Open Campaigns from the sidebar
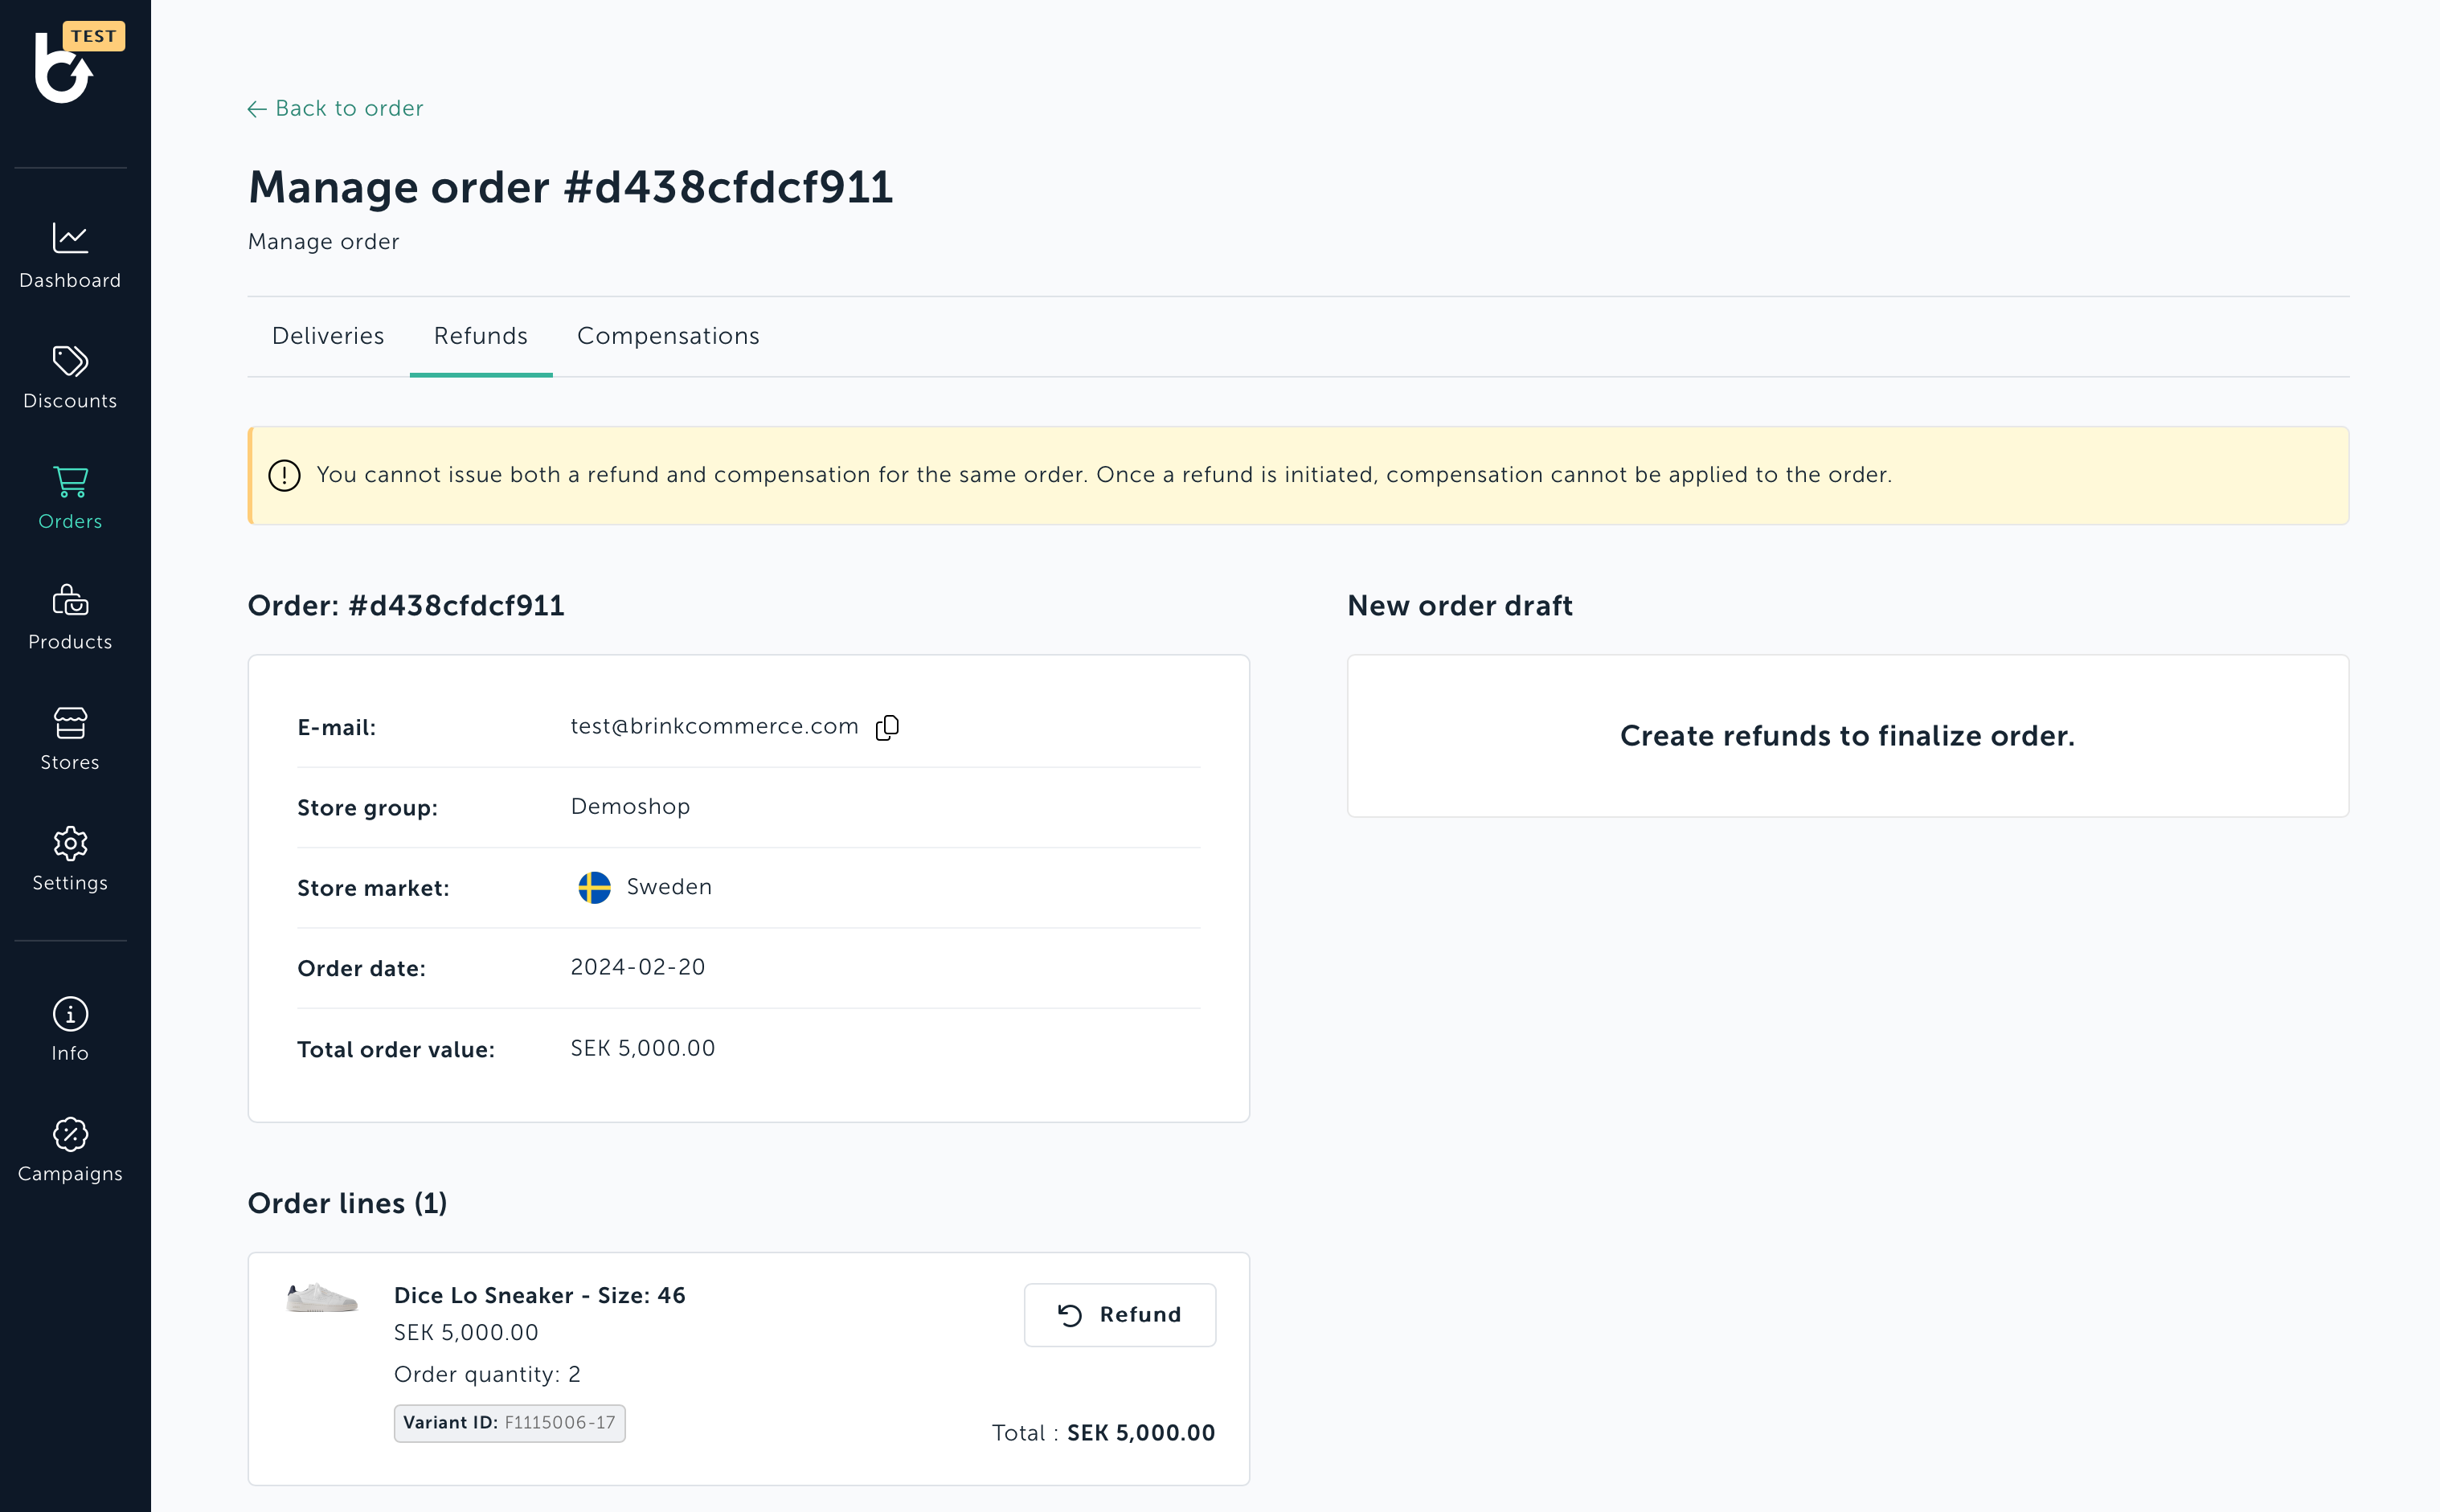The width and height of the screenshot is (2440, 1512). click(x=70, y=1150)
